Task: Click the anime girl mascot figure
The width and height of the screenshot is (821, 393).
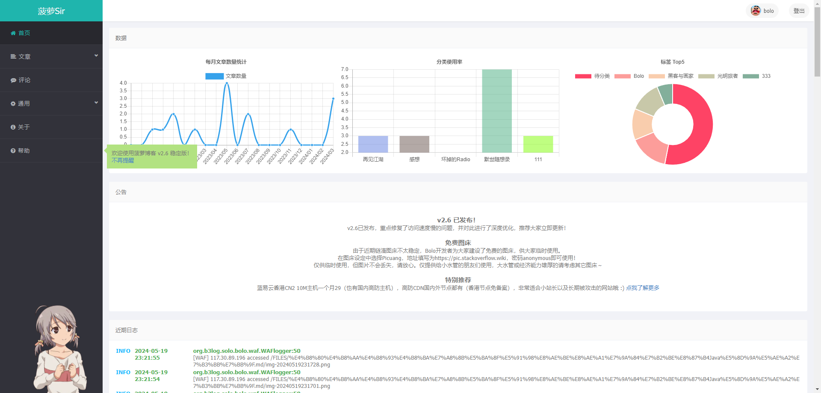Action: tap(60, 349)
